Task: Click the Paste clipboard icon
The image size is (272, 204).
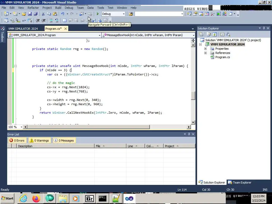Action: [x=55, y=14]
